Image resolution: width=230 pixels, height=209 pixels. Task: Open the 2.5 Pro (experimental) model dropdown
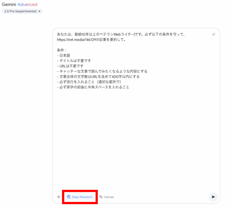click(22, 11)
